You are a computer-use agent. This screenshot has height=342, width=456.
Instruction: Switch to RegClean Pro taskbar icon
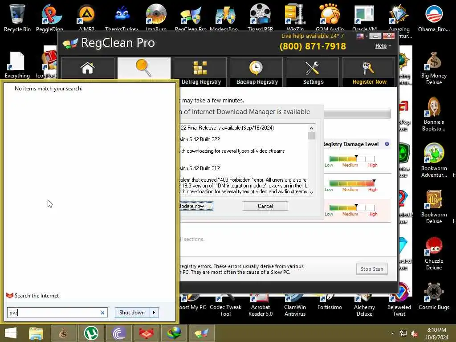(202, 333)
